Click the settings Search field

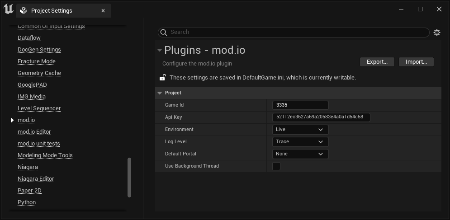pyautogui.click(x=294, y=33)
